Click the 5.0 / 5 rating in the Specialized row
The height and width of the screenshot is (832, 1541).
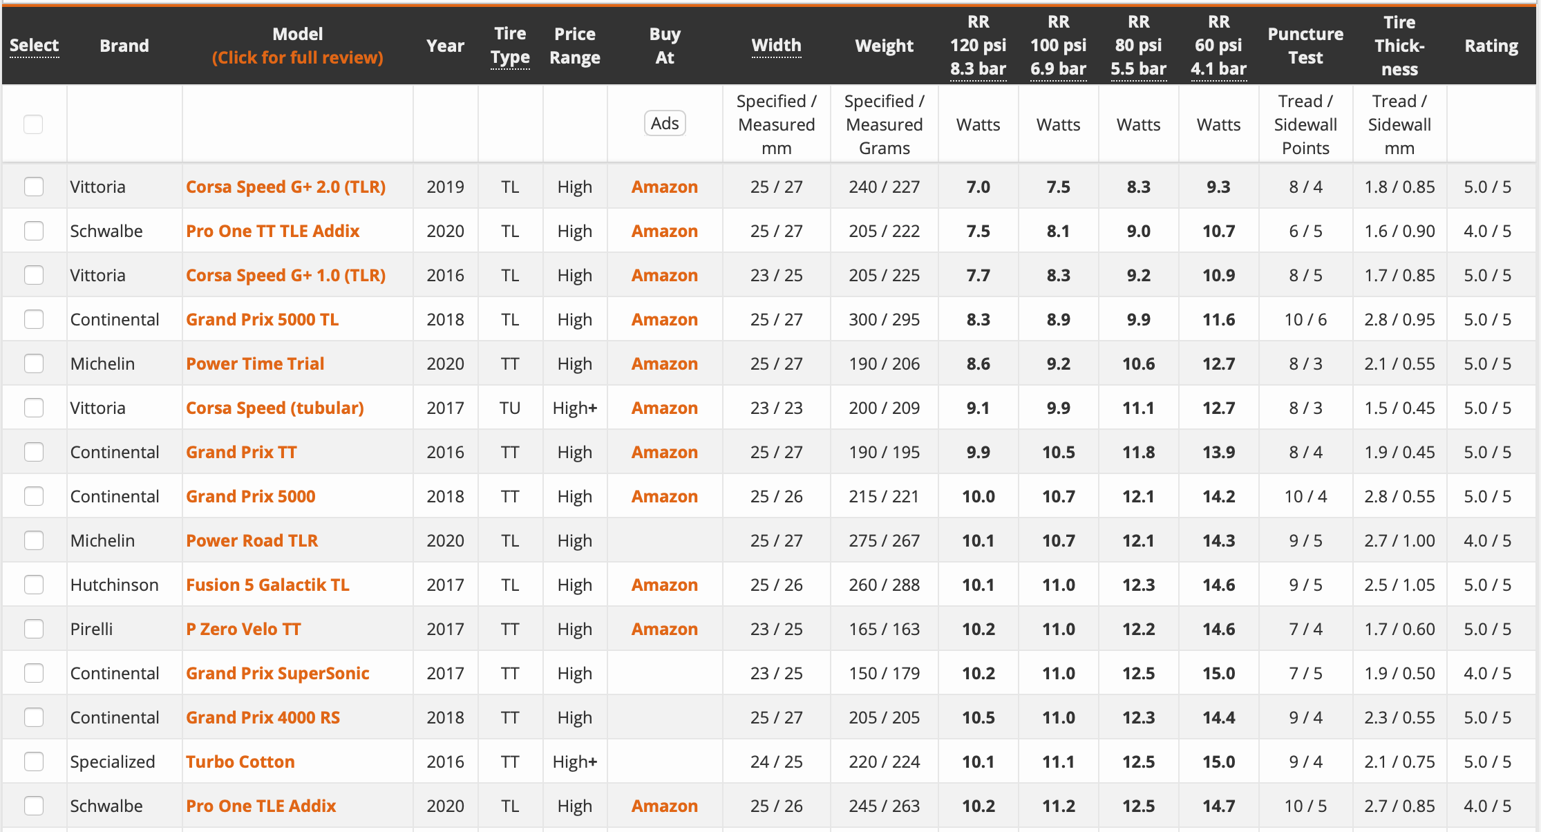tap(1487, 762)
